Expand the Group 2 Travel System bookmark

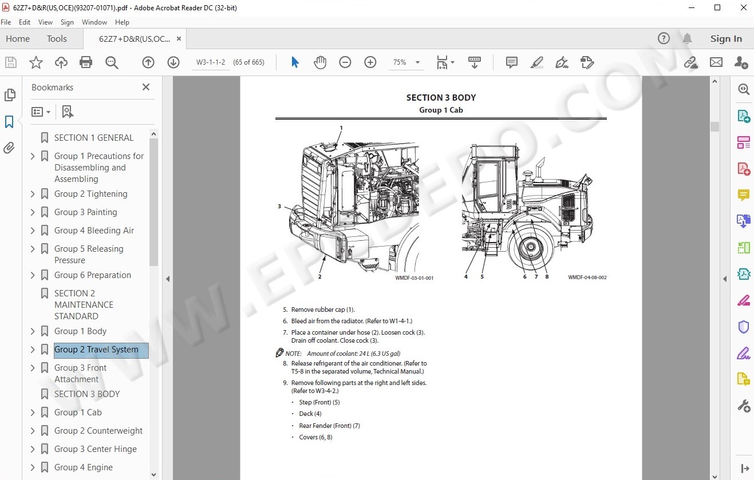pos(33,350)
